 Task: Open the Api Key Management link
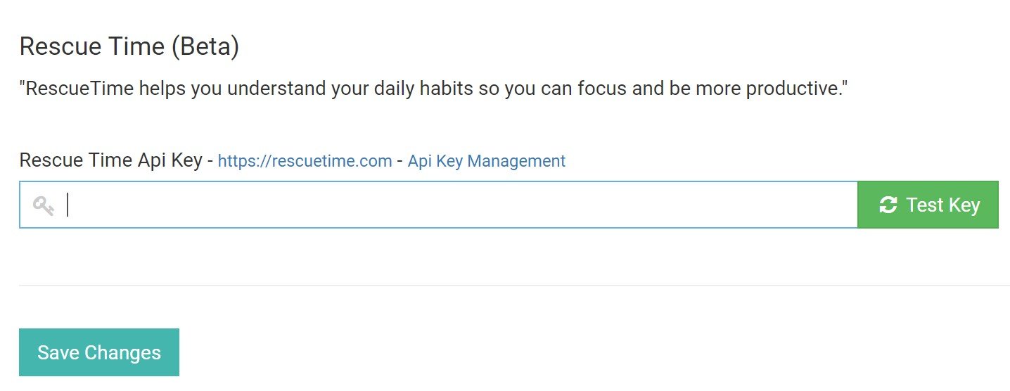(486, 161)
